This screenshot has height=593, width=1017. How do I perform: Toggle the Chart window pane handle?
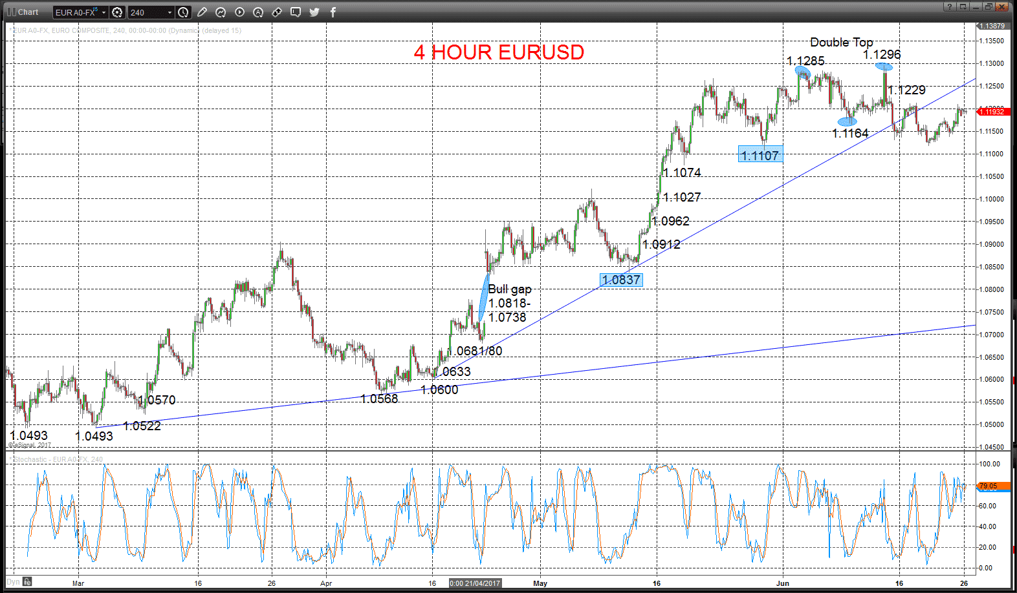11,12
